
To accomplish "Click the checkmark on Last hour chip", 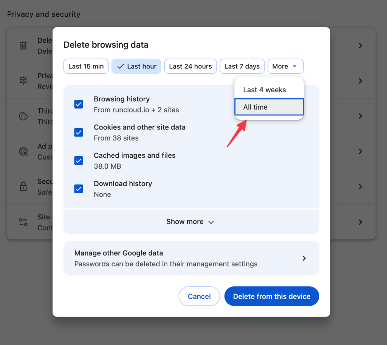I will 121,66.
